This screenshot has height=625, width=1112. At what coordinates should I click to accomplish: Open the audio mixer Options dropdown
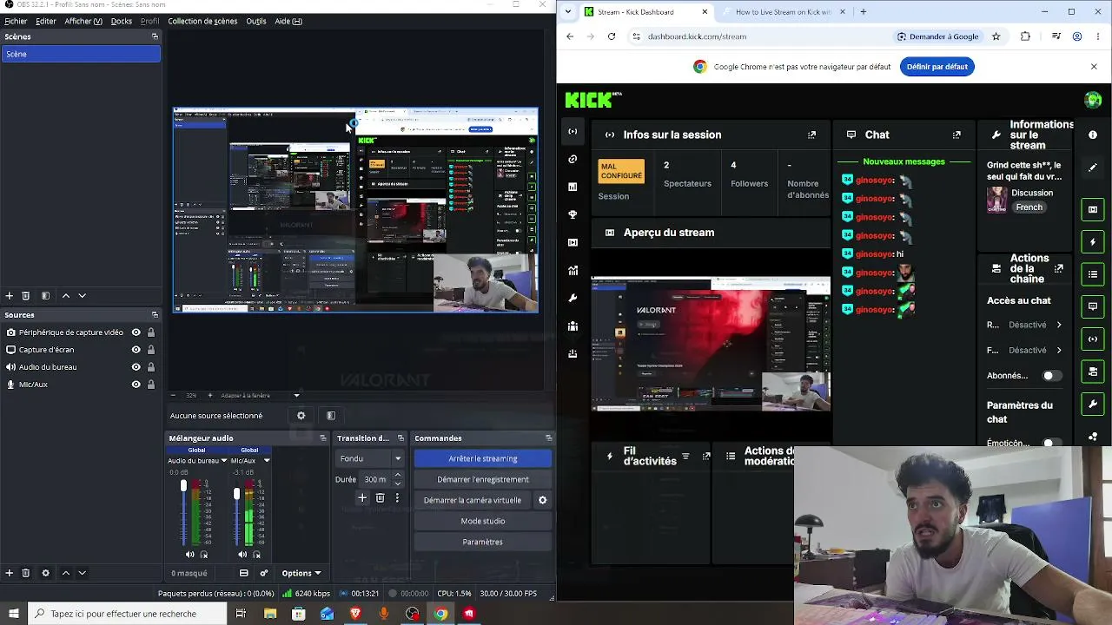click(x=301, y=573)
